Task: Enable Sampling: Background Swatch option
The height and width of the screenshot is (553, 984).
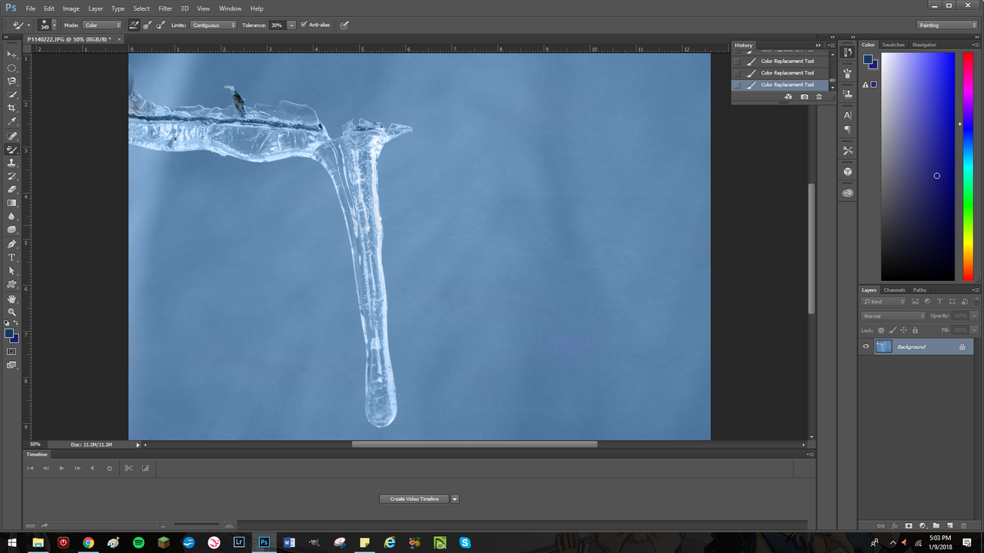Action: tap(160, 25)
